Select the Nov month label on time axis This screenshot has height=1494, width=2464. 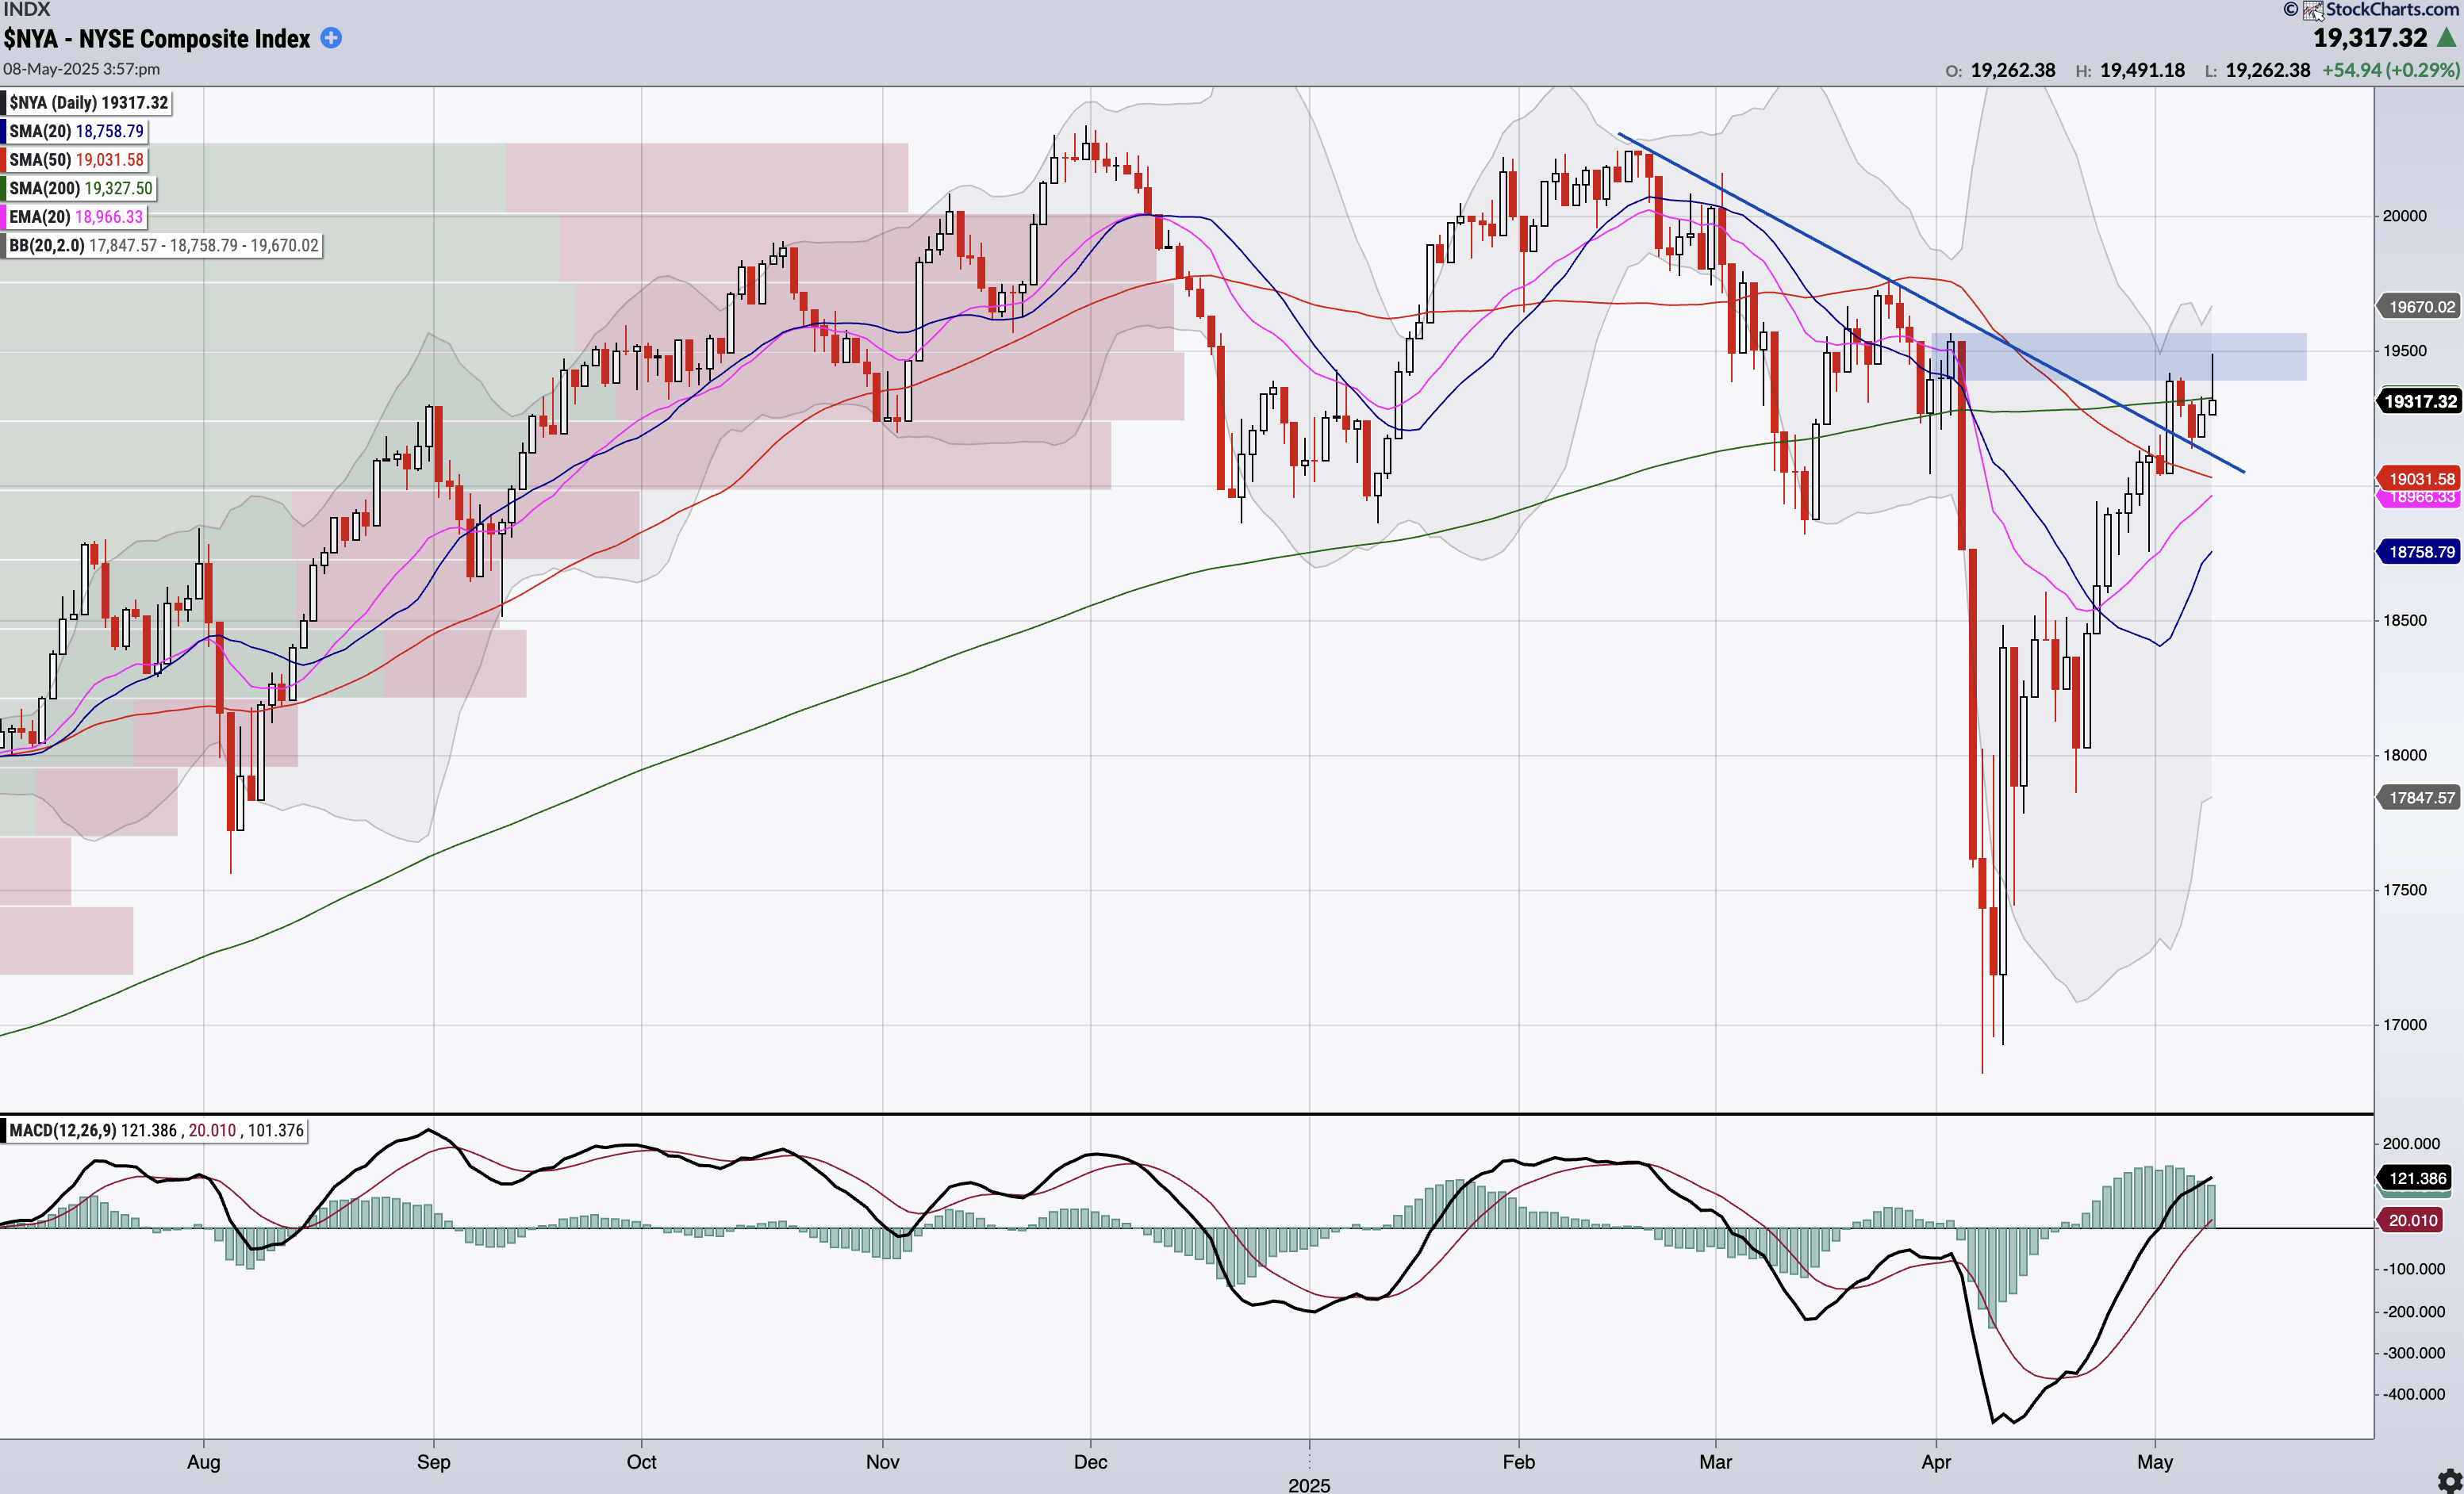(882, 1461)
